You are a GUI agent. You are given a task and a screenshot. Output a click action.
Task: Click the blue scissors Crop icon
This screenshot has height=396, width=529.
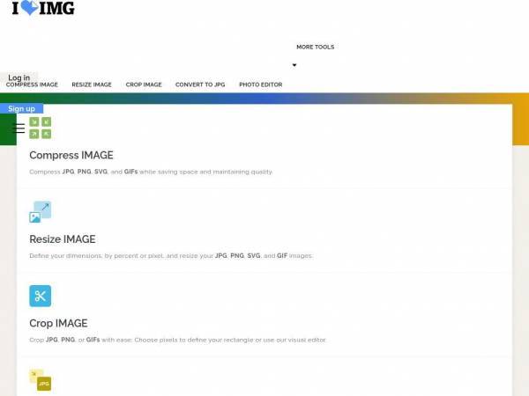point(41,296)
